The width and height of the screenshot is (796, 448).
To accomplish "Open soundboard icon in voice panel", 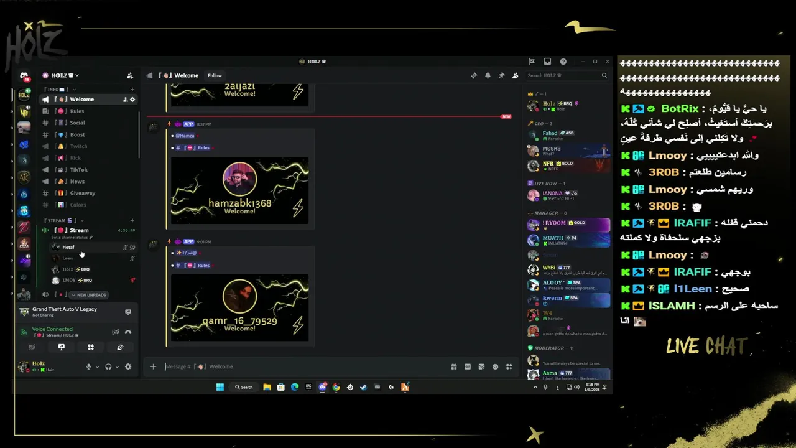I will tap(120, 347).
